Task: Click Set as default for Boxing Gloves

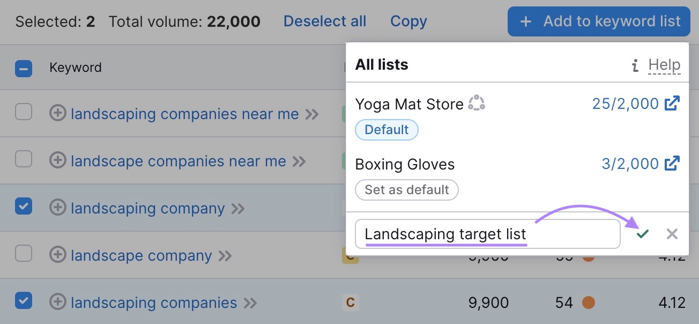Action: pos(407,190)
